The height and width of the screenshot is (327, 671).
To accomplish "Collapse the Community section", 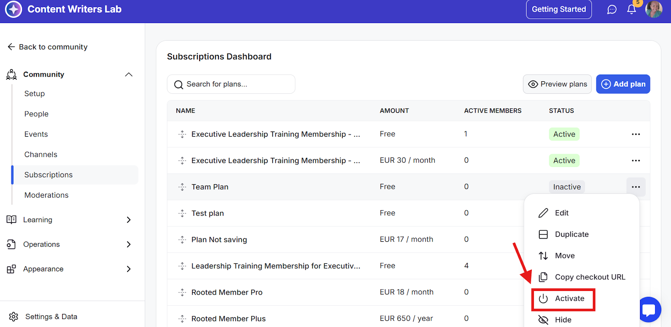I will [x=129, y=75].
